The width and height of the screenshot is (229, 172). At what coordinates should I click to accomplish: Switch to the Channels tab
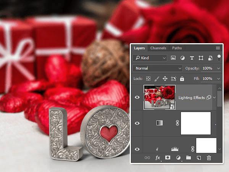point(158,48)
